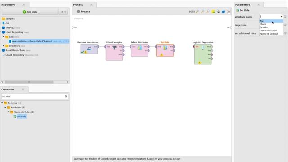Click info icon beside attribute name

pyautogui.click(x=285, y=17)
